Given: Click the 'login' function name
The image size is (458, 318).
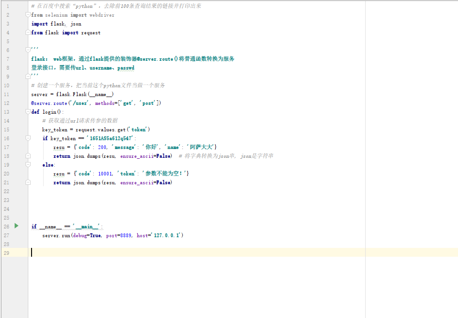Looking at the screenshot, I should coord(49,112).
